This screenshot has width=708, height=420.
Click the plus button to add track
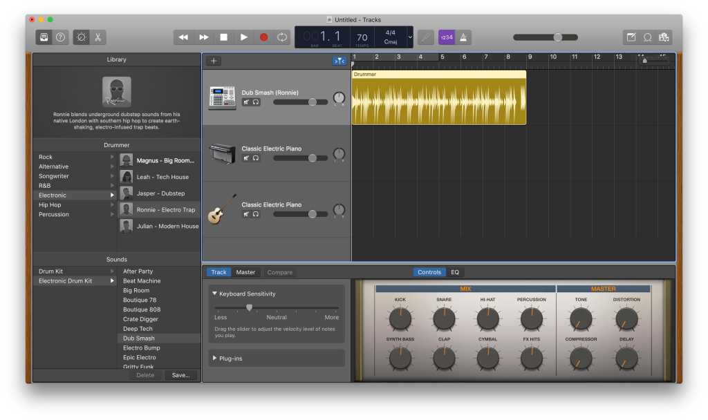(x=214, y=61)
